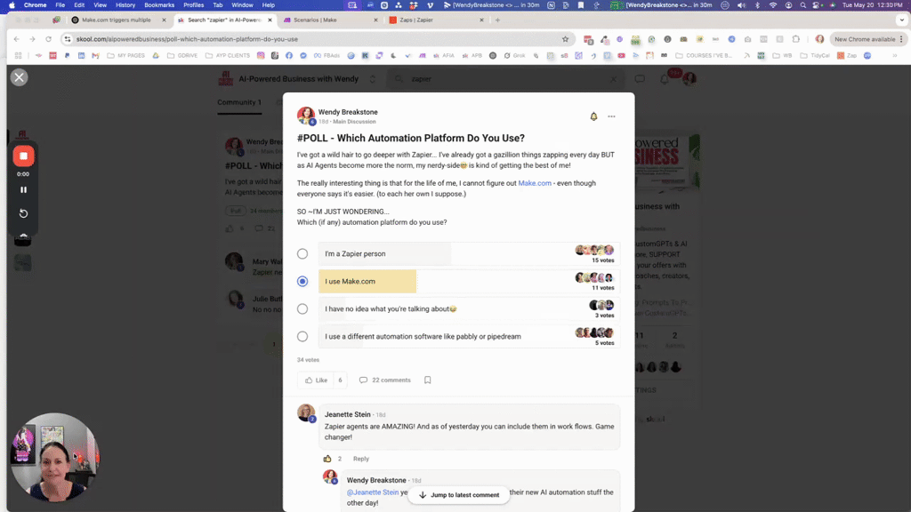
Task: Open Skool notifications bell in header
Action: tap(664, 79)
